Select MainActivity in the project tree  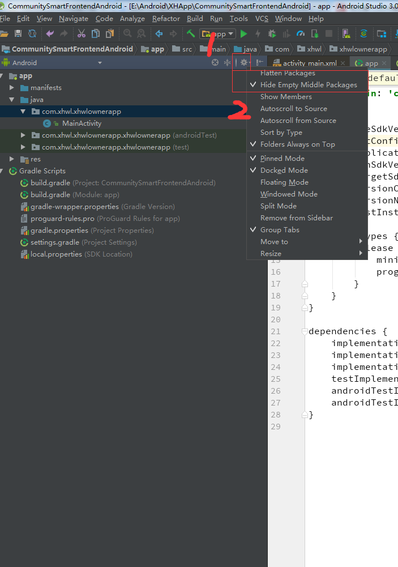82,123
